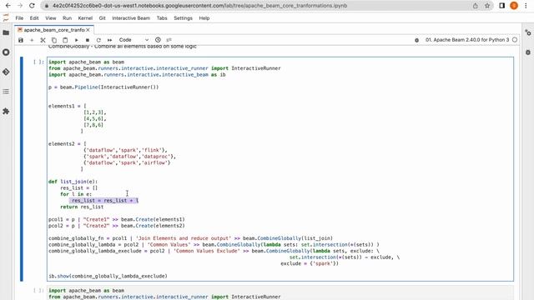Image resolution: width=534 pixels, height=300 pixels.
Task: Click the 'elements2 = [' code line
Action: (x=68, y=144)
